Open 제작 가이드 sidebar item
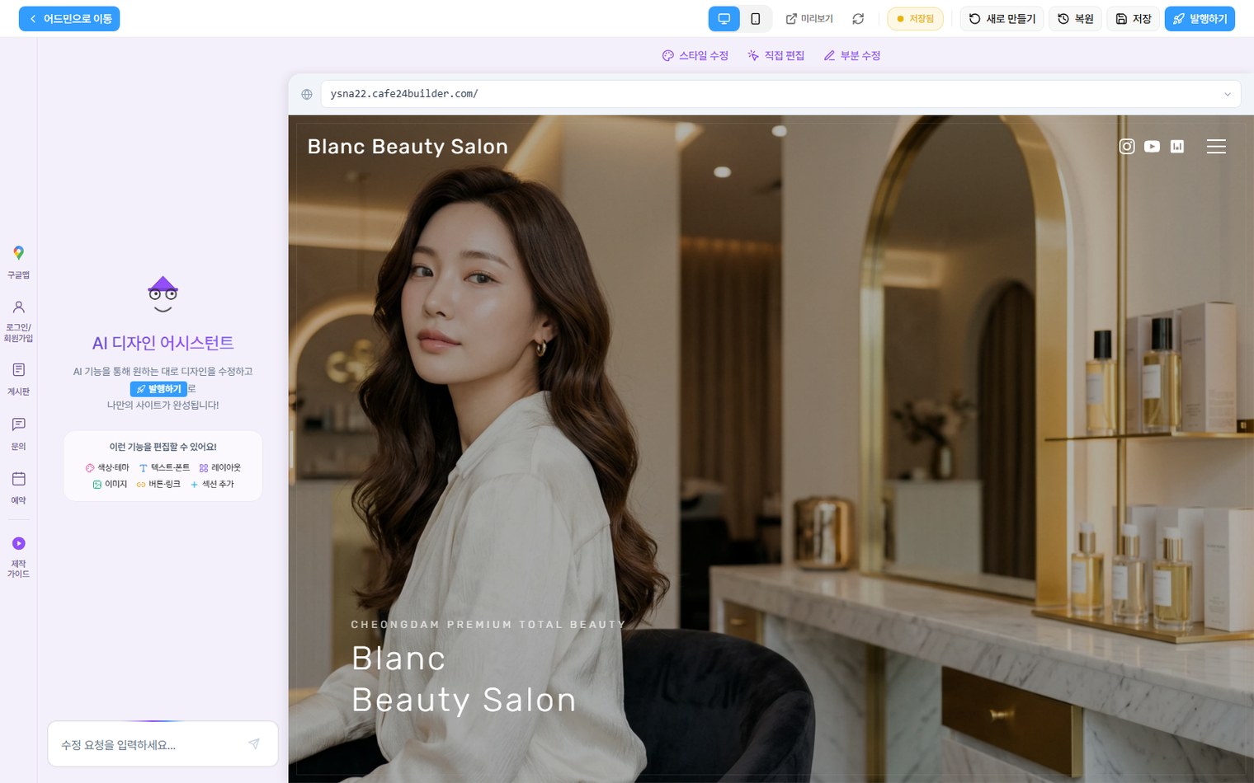The width and height of the screenshot is (1254, 783). coord(18,557)
